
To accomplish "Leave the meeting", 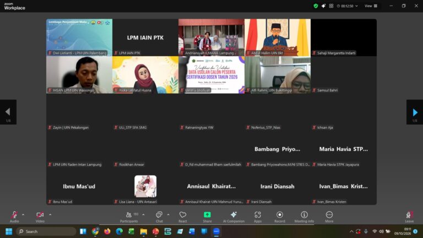I will 409,217.
